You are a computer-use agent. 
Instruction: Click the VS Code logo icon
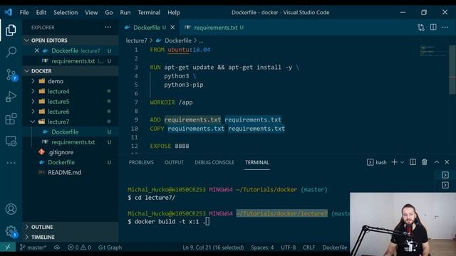(8, 12)
